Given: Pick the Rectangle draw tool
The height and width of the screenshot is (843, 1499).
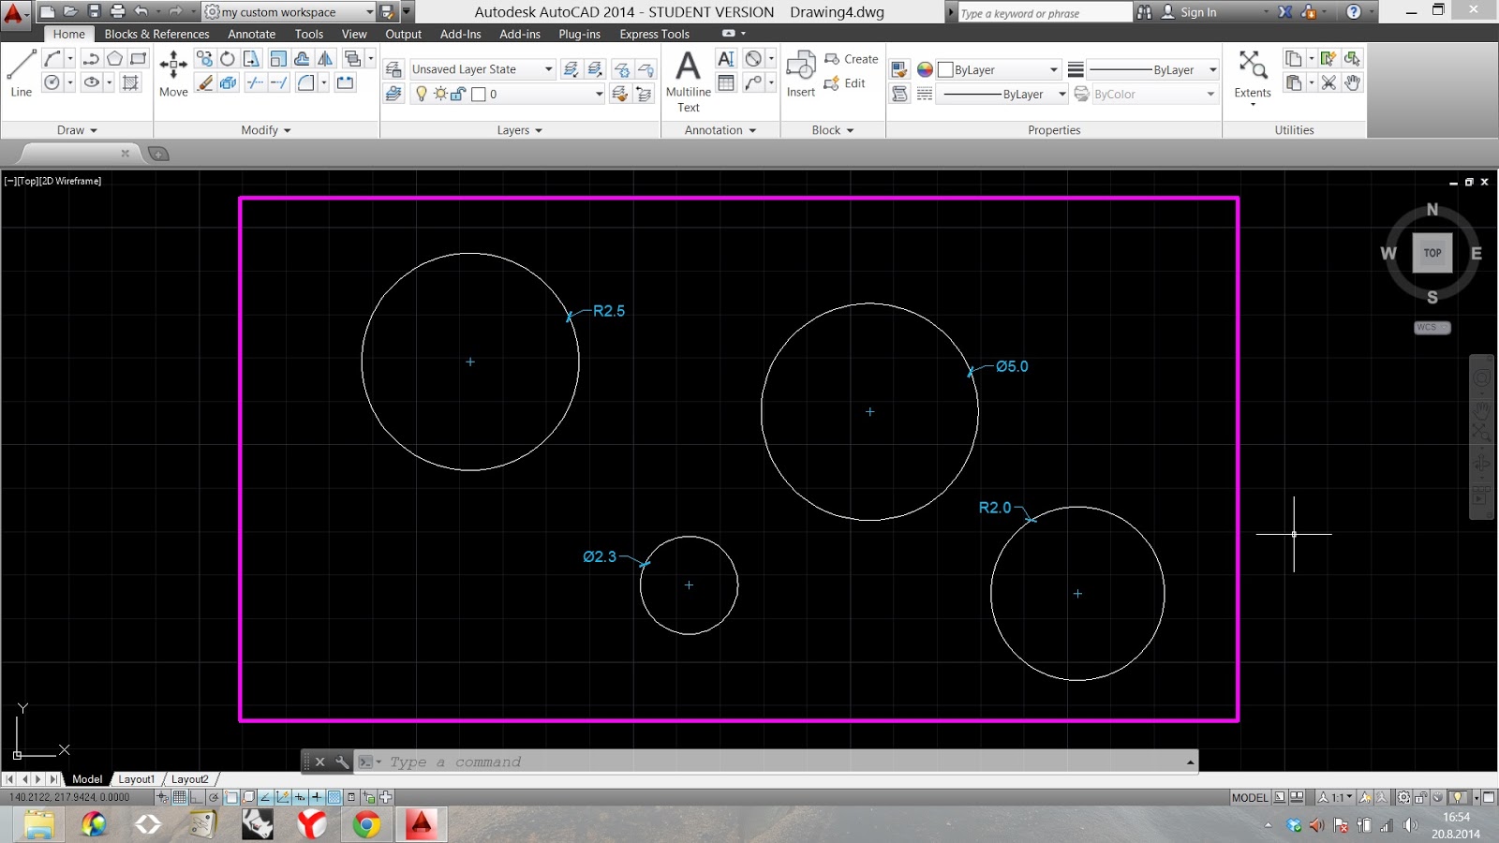Looking at the screenshot, I should (138, 58).
